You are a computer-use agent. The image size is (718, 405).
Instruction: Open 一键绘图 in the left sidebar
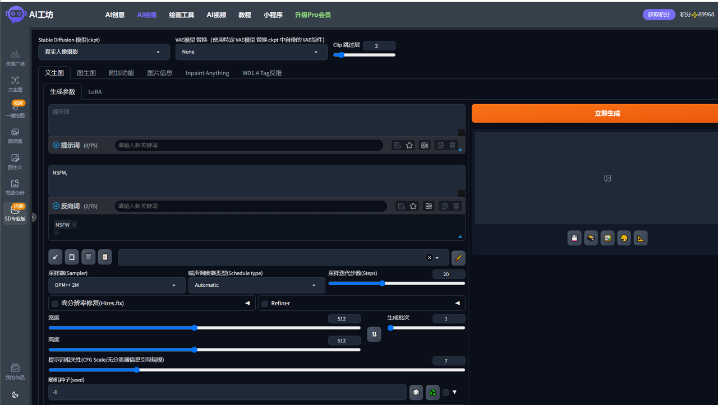pyautogui.click(x=15, y=110)
